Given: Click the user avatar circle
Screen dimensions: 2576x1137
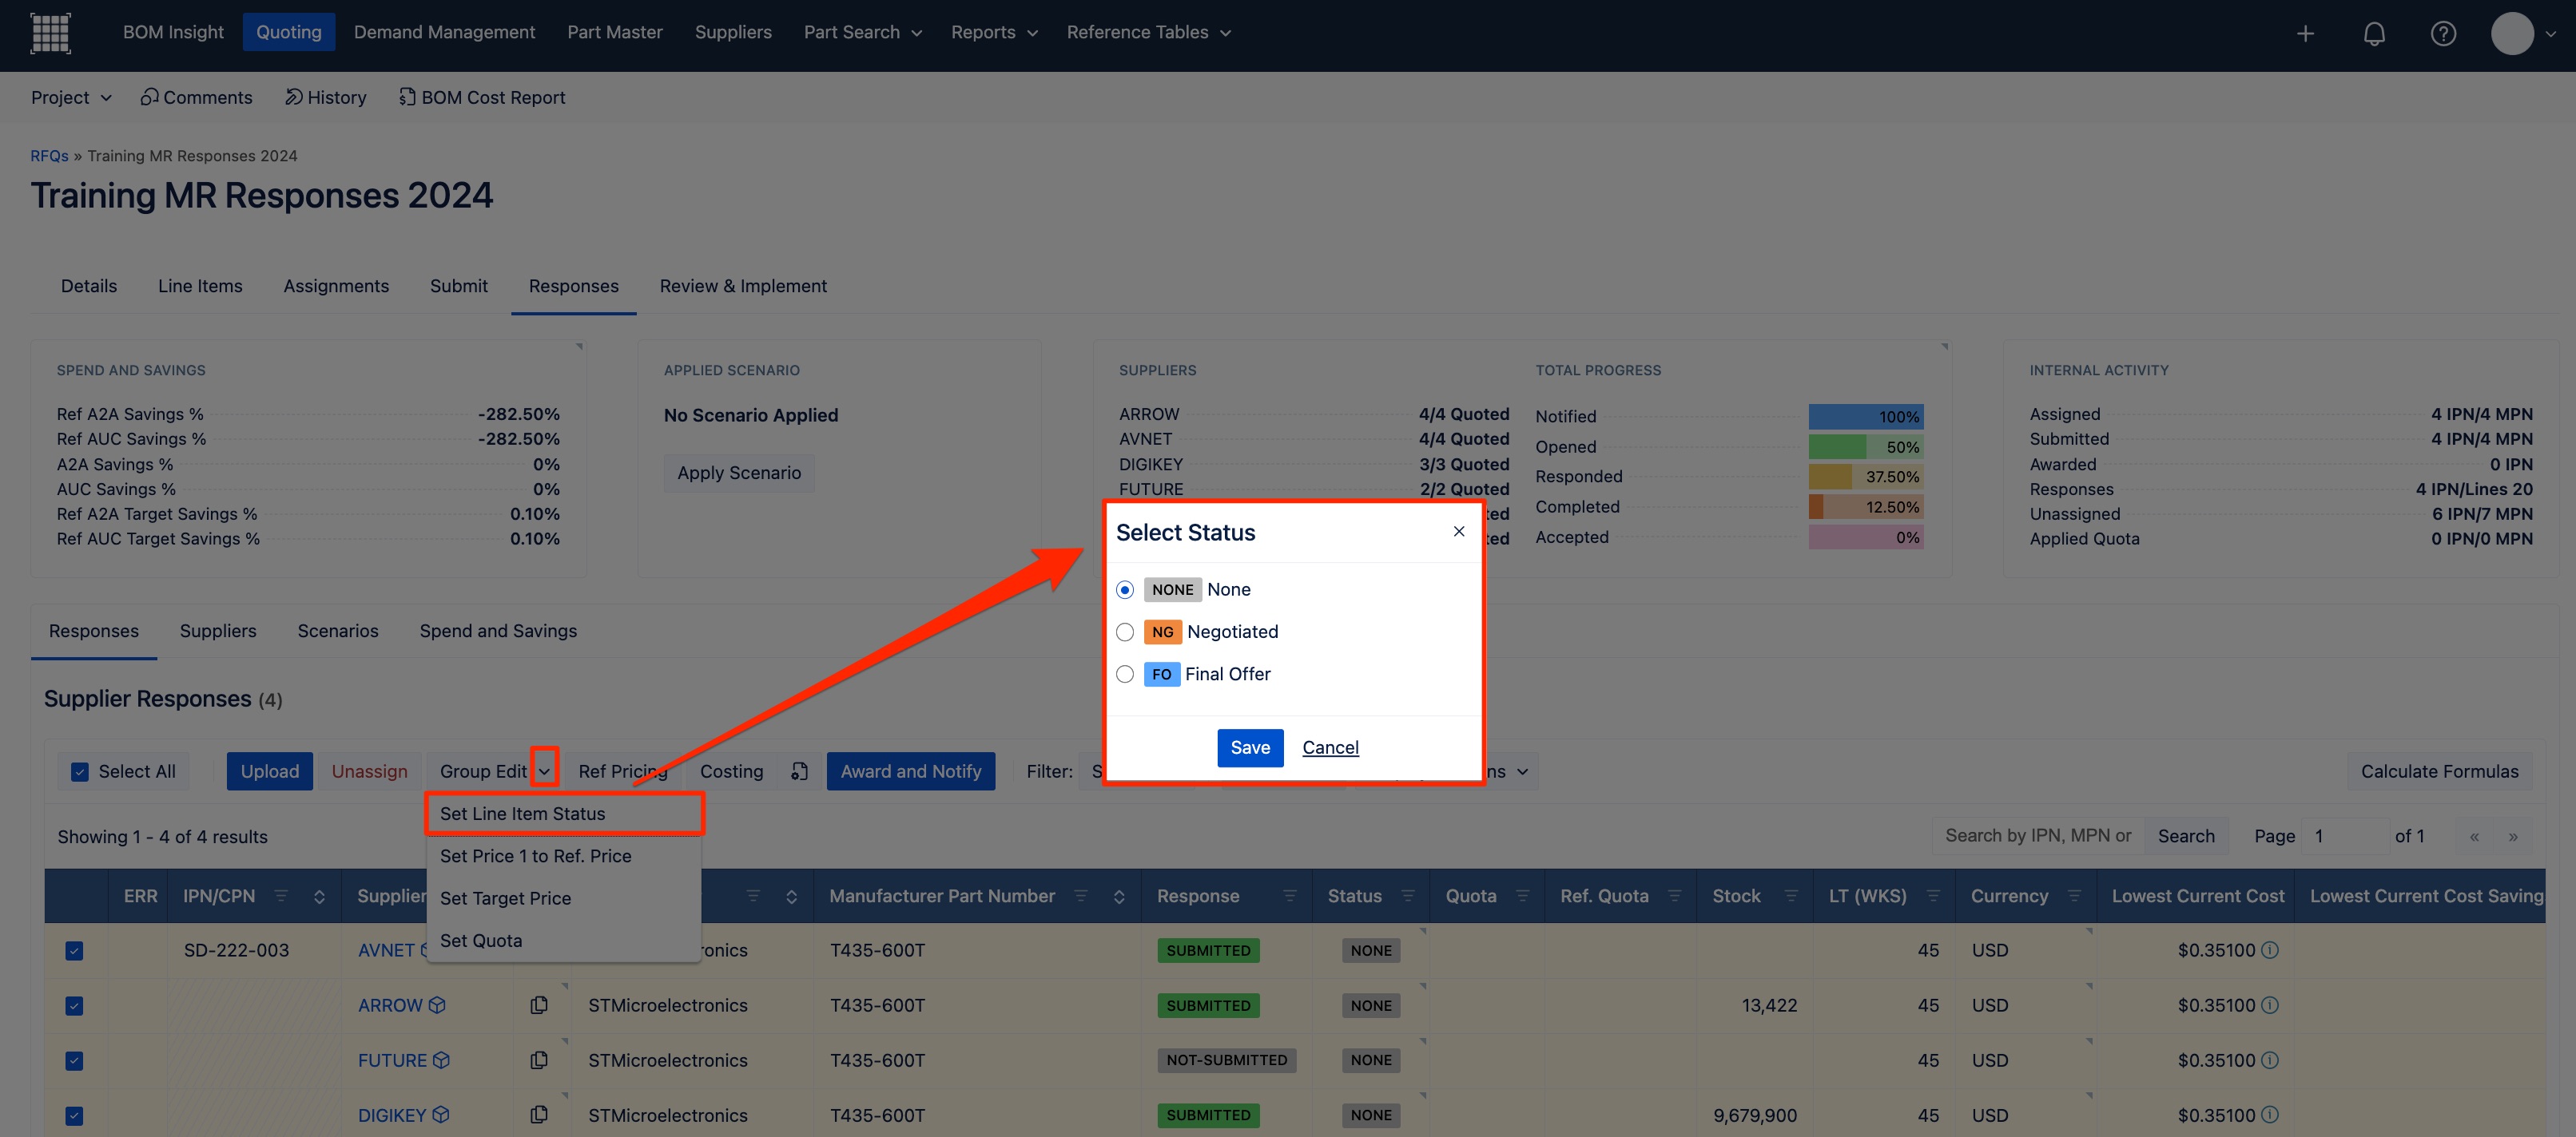Looking at the screenshot, I should [x=2512, y=33].
